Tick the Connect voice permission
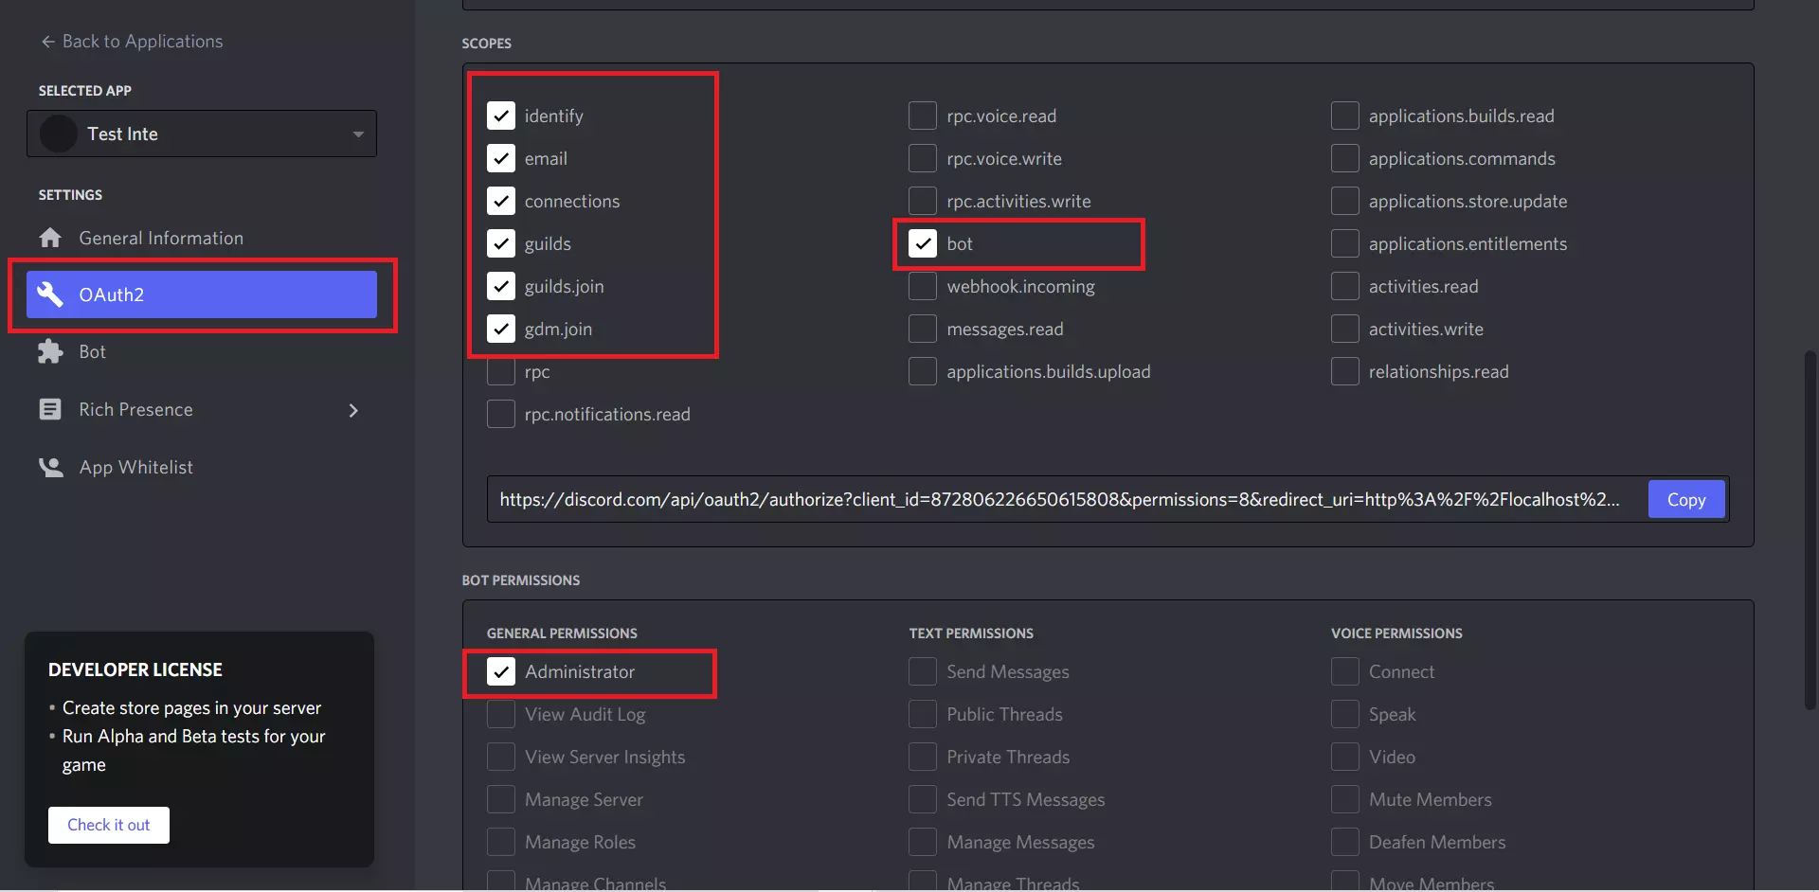The image size is (1819, 892). point(1345,671)
